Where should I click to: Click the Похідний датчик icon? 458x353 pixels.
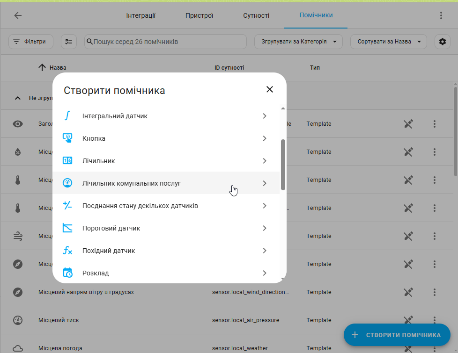pos(67,250)
